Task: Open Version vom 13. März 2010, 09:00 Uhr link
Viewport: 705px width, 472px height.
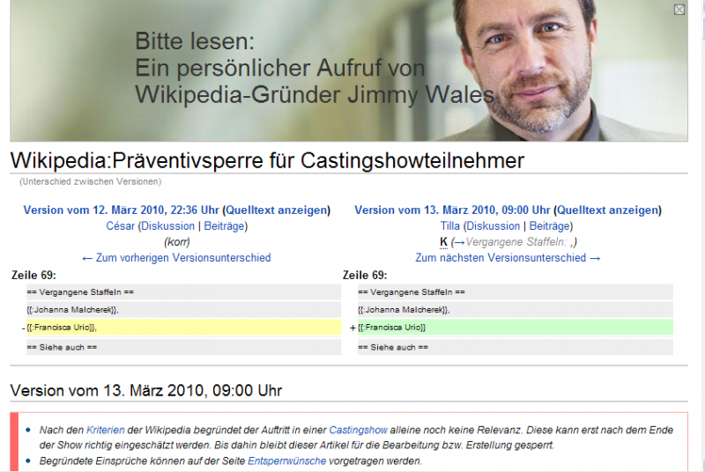Action: (x=452, y=210)
